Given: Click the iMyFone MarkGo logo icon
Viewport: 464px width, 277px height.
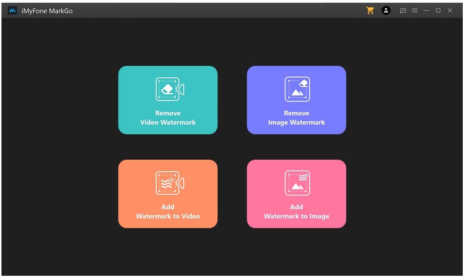Looking at the screenshot, I should tap(12, 11).
